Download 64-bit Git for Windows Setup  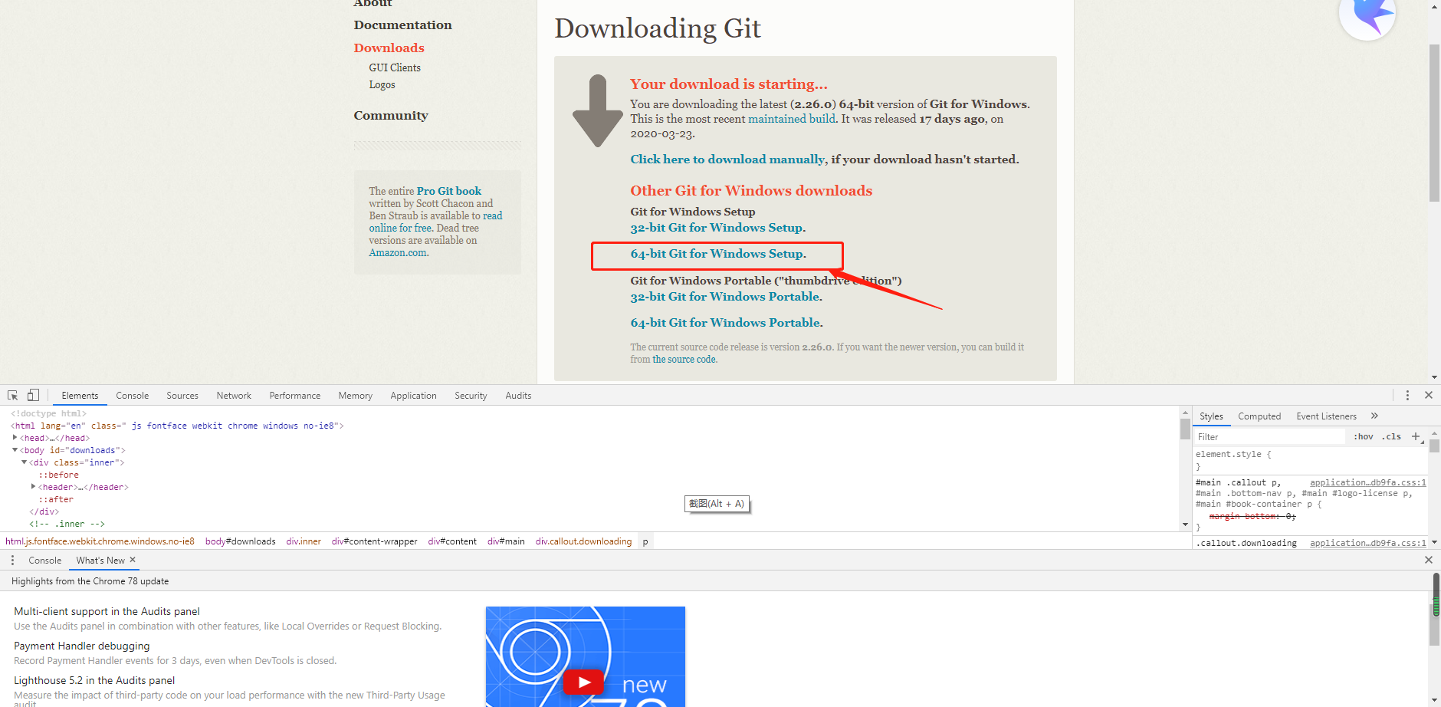tap(717, 254)
